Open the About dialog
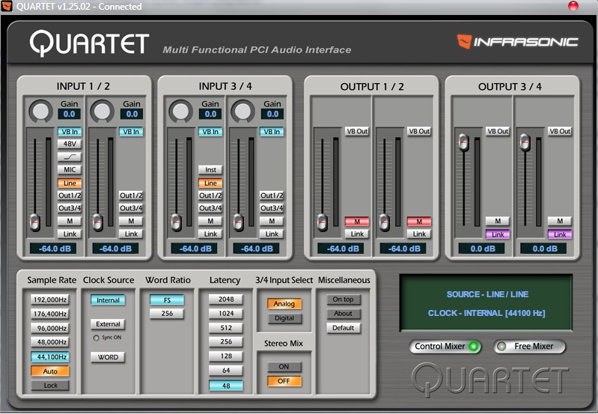 click(344, 314)
